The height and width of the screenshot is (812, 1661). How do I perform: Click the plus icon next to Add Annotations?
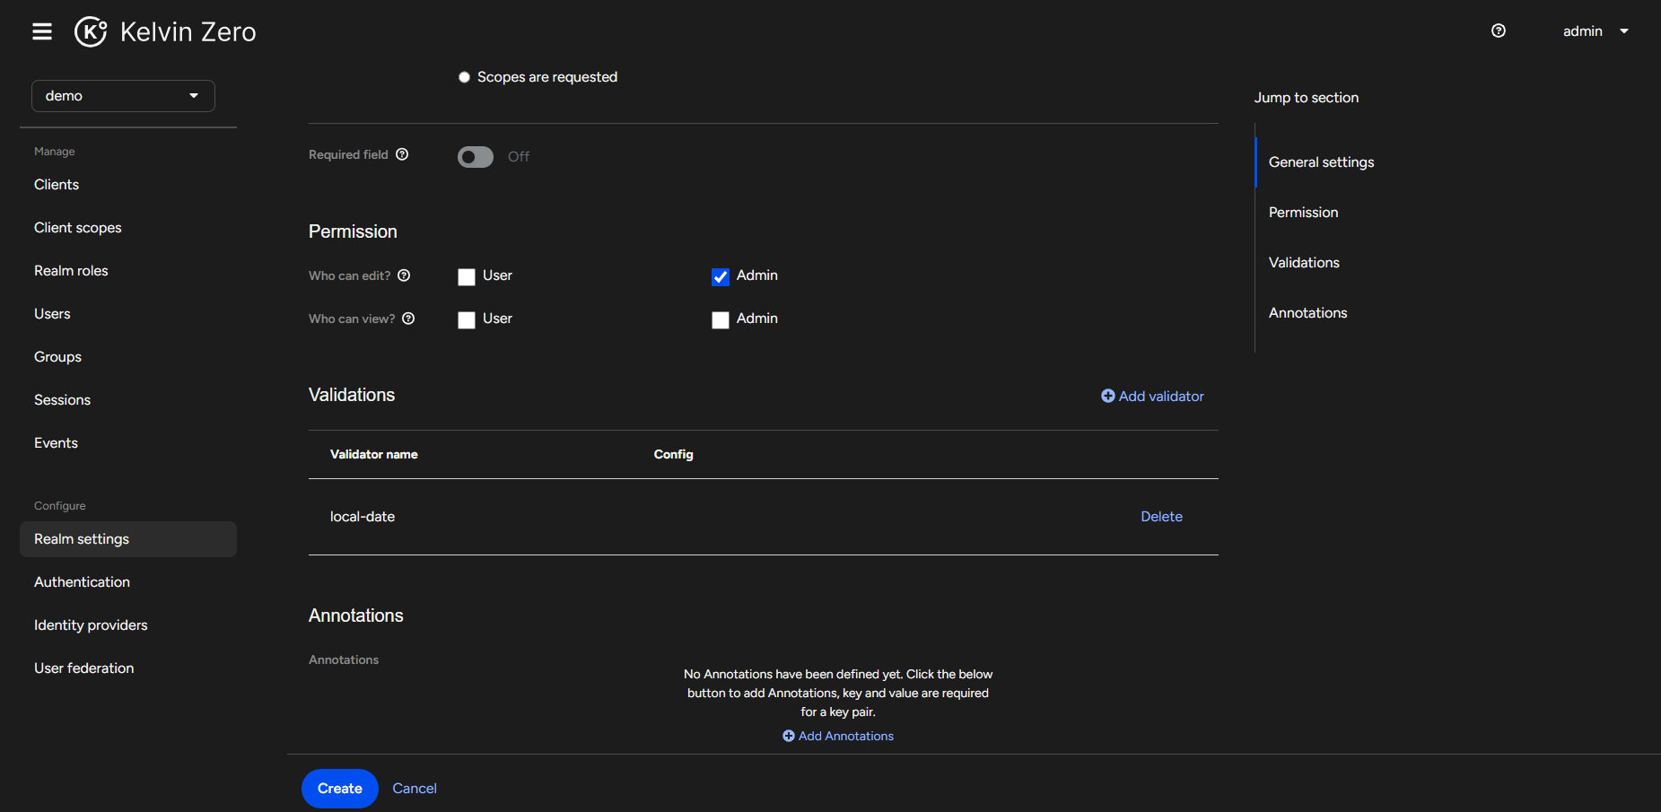(x=788, y=736)
